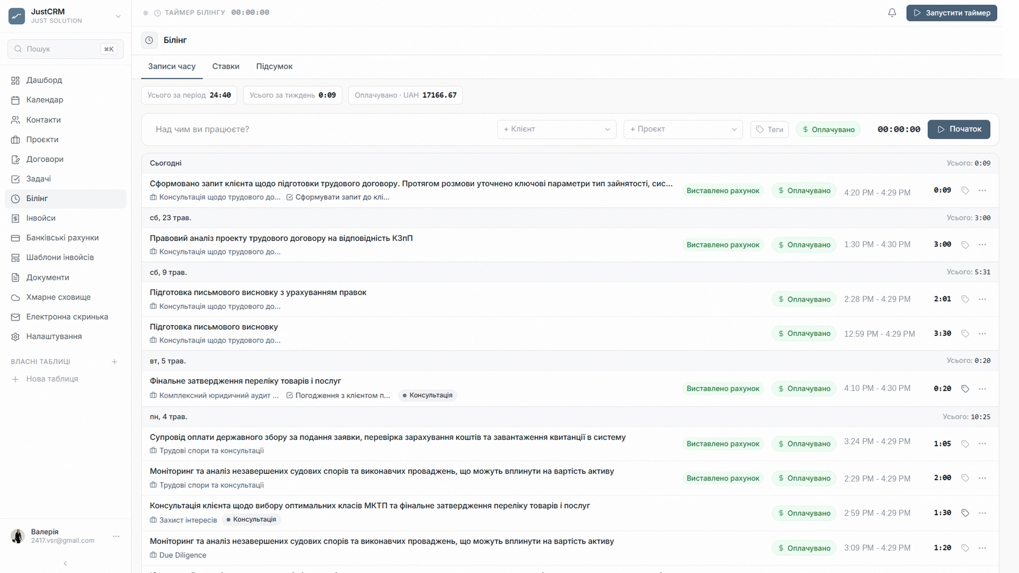Click the Електронна скринька mail icon
Image resolution: width=1019 pixels, height=573 pixels.
coord(15,317)
